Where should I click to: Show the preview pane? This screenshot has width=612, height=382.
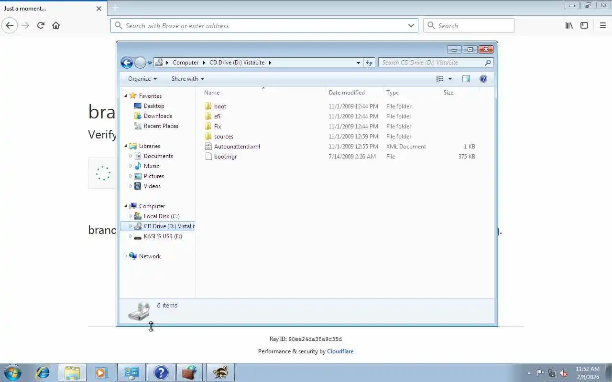coord(466,79)
